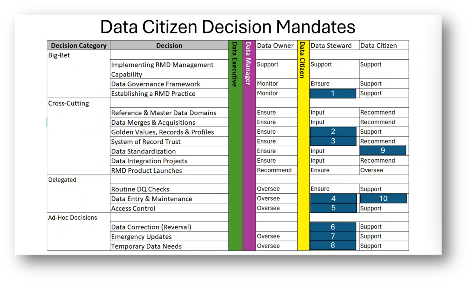Select the "Decision" column header
471x284 pixels.
pos(169,45)
